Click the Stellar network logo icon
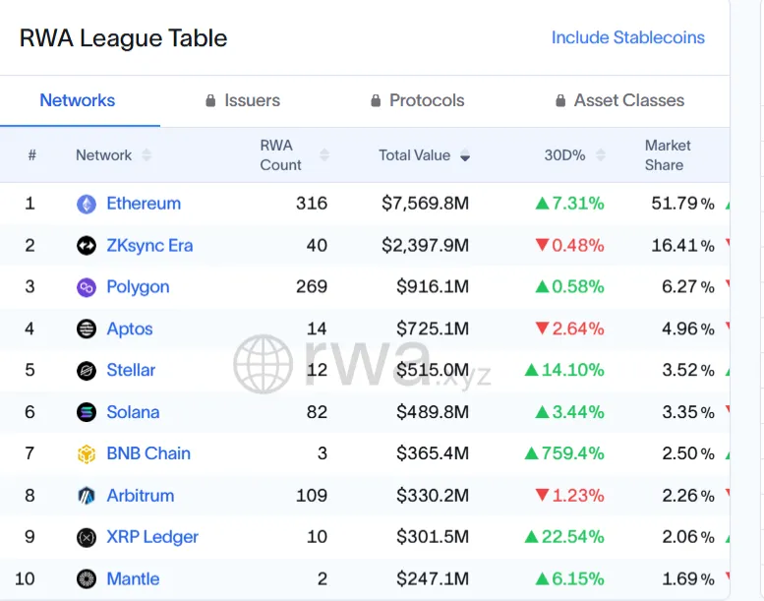Image resolution: width=764 pixels, height=601 pixels. [x=87, y=371]
